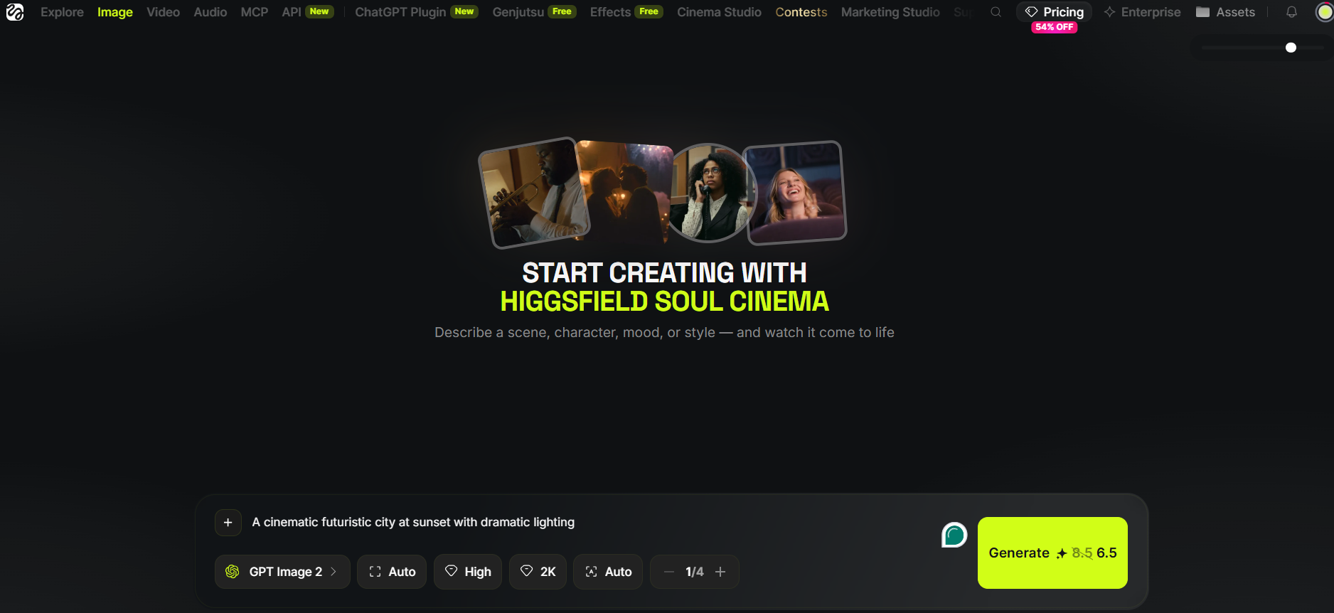The width and height of the screenshot is (1334, 613).
Task: Click the Higgsfield logo icon
Action: coord(15,12)
